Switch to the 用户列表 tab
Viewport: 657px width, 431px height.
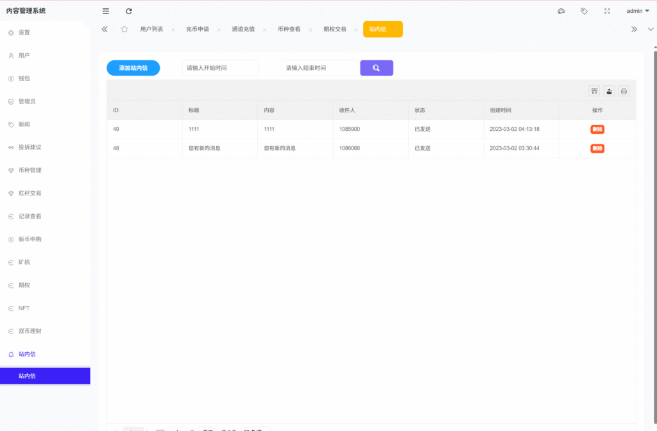click(x=151, y=30)
